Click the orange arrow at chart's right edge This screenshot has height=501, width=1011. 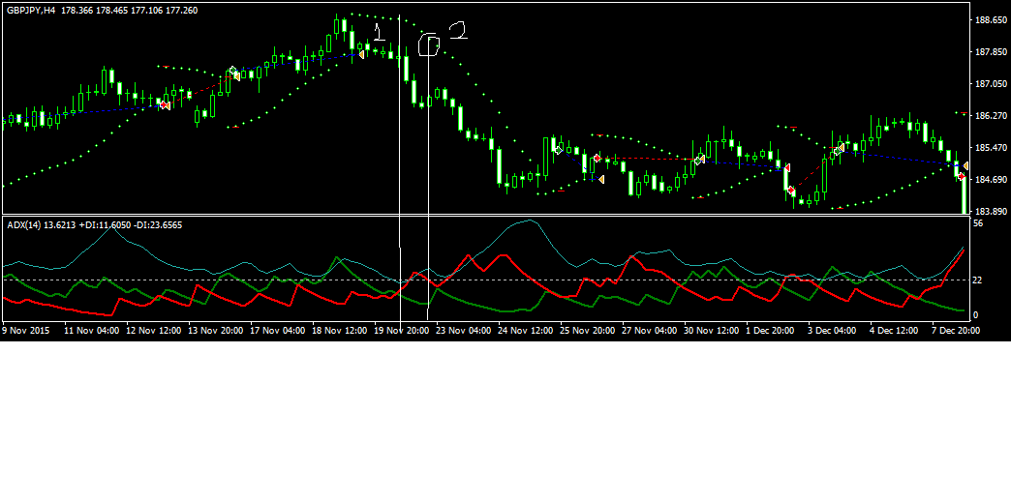point(965,166)
